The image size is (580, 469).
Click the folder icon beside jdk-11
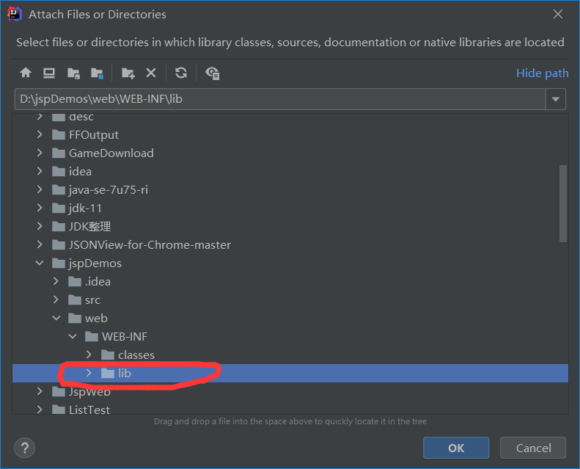click(x=59, y=208)
